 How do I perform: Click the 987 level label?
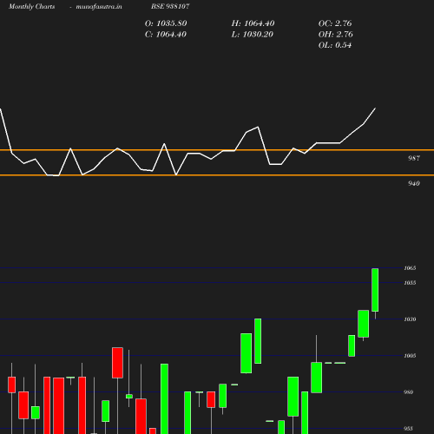pos(414,158)
